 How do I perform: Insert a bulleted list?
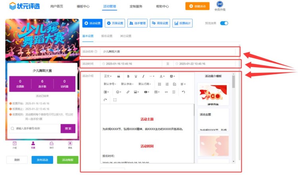click(160, 84)
